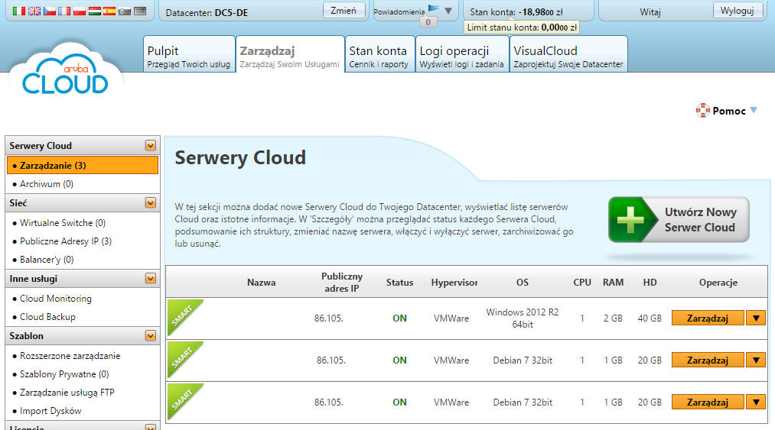The width and height of the screenshot is (775, 430).
Task: Click the ON status in the Windows 2012 row
Action: click(400, 318)
